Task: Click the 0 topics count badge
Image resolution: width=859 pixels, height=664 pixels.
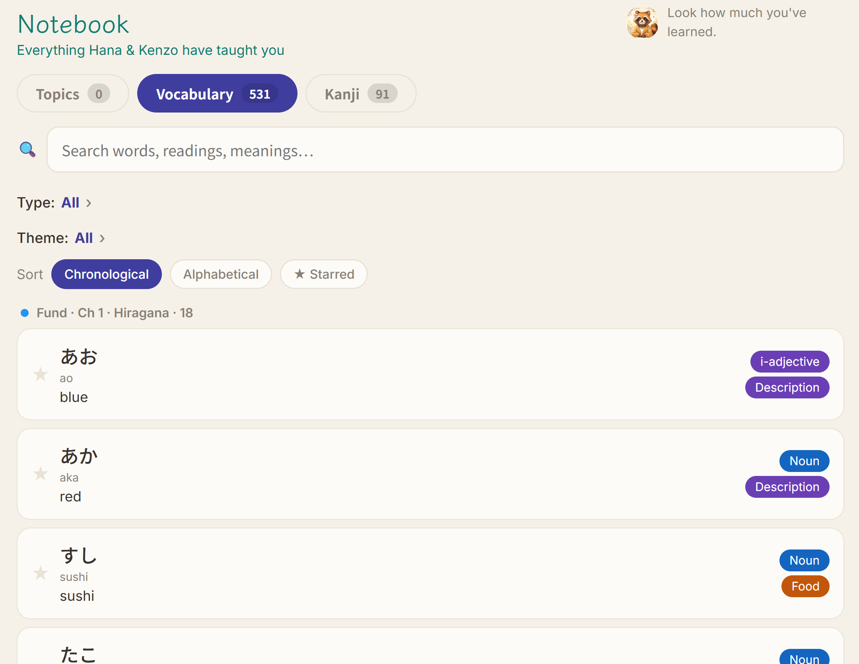Action: (99, 94)
